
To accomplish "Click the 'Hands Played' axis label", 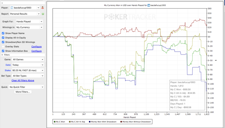I will 130,117.
